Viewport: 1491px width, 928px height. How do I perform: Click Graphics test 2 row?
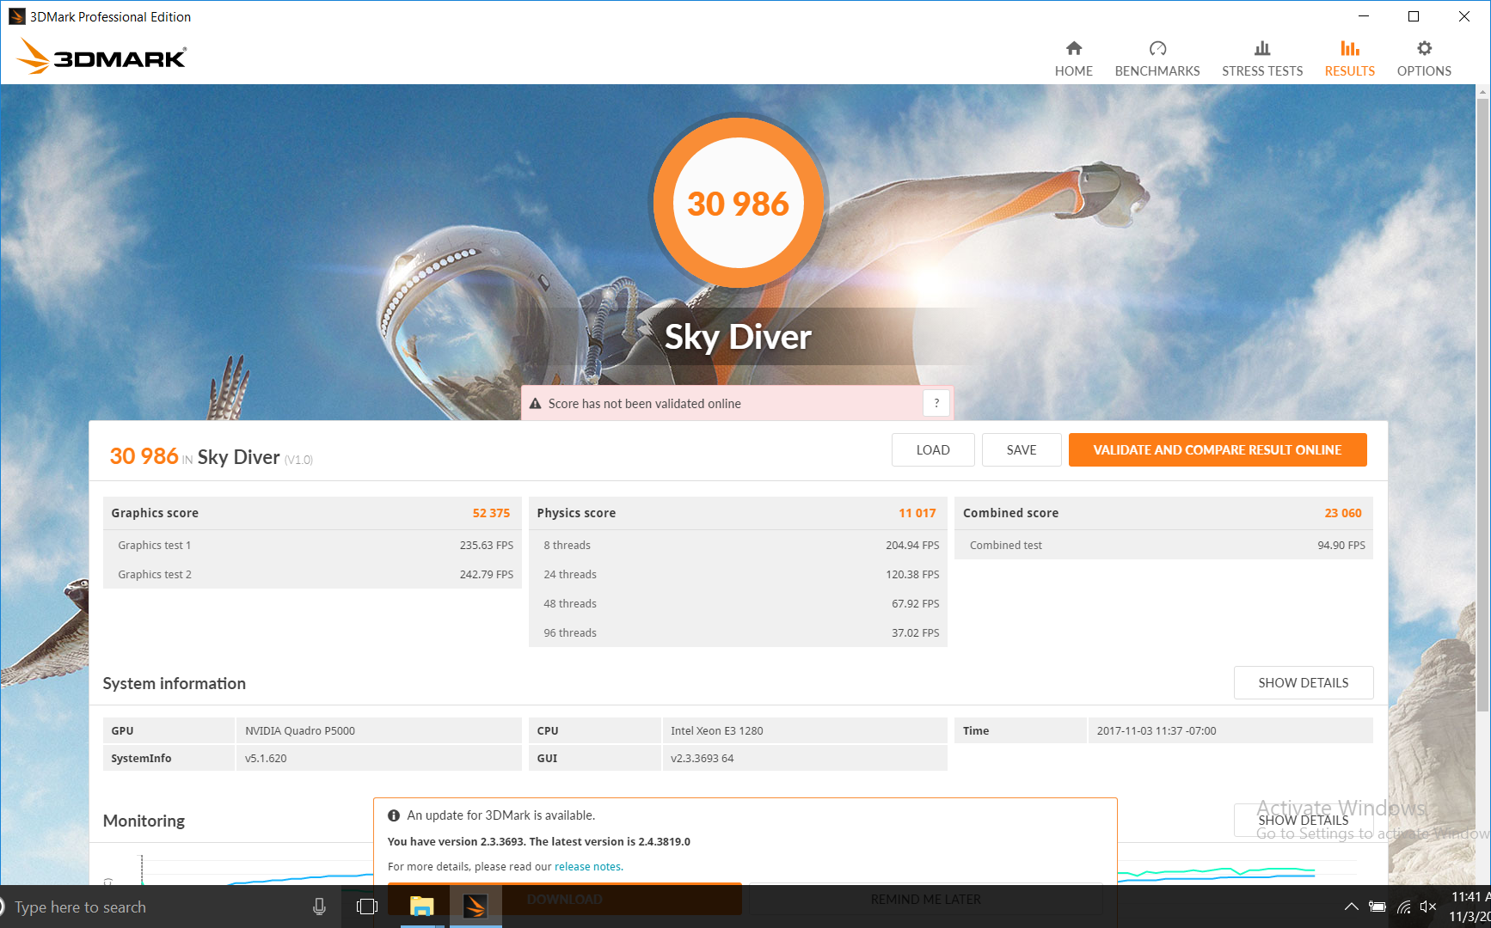[x=312, y=574]
